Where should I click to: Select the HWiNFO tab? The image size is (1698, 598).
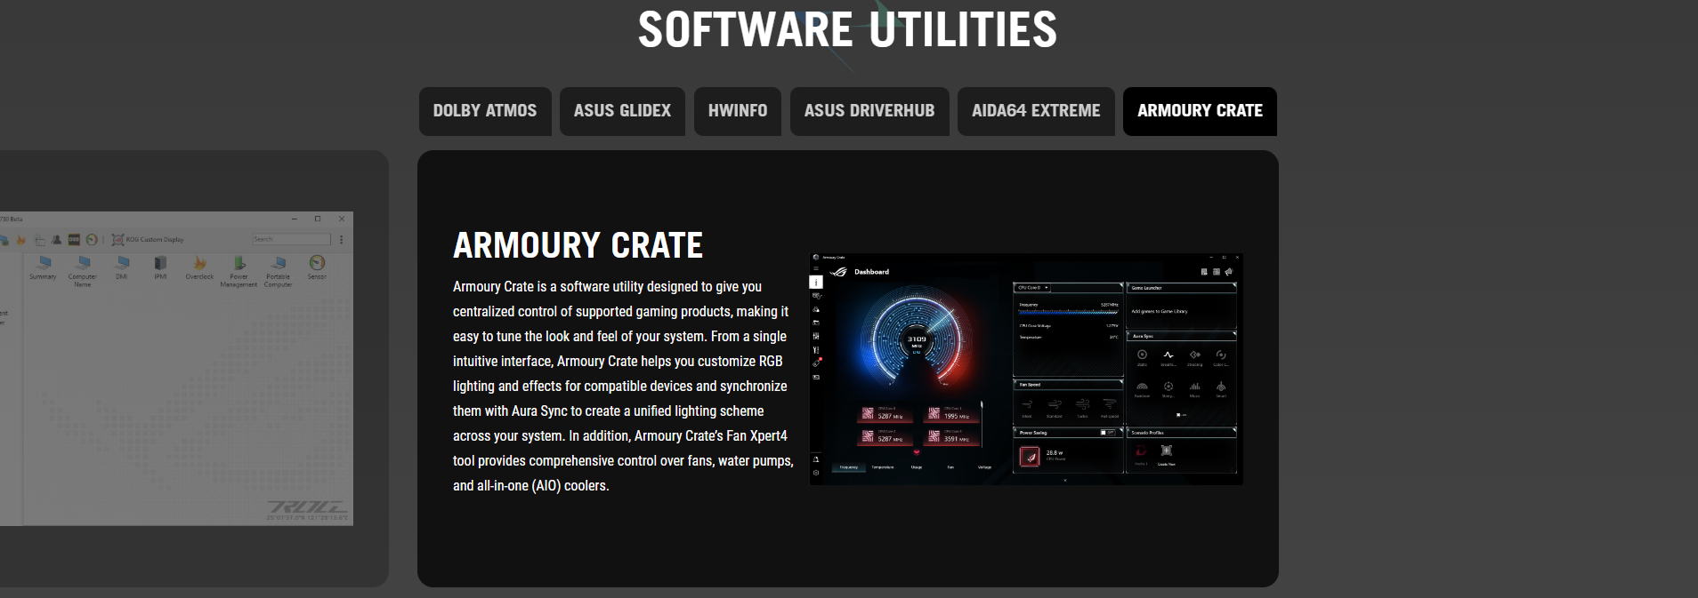(x=738, y=111)
